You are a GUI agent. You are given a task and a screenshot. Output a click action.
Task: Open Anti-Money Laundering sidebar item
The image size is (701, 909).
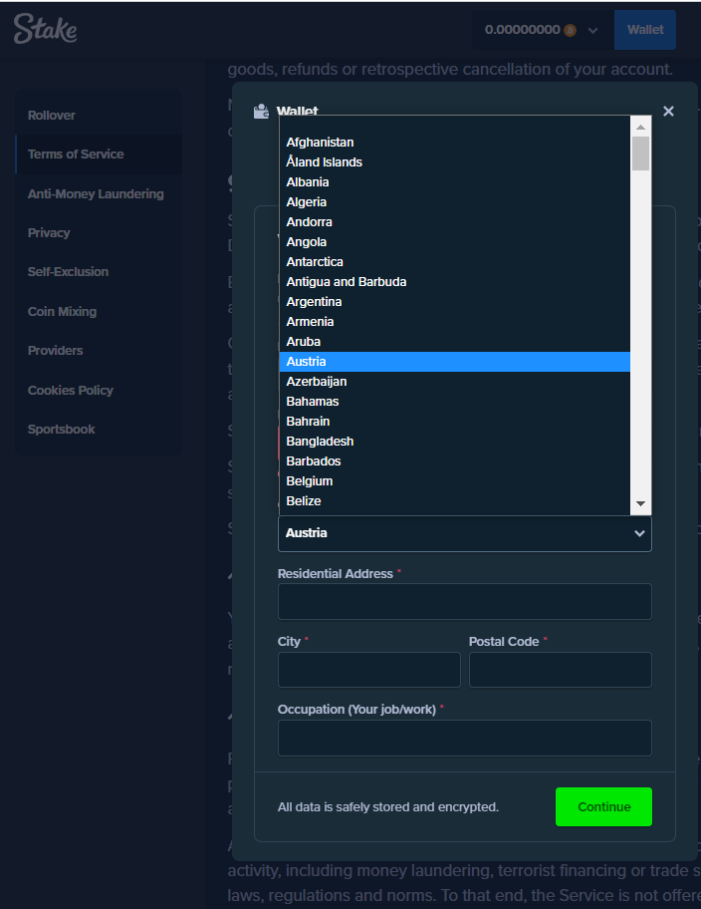pos(96,193)
